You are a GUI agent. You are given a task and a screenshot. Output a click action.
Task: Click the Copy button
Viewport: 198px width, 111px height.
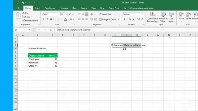[x=26, y=17]
